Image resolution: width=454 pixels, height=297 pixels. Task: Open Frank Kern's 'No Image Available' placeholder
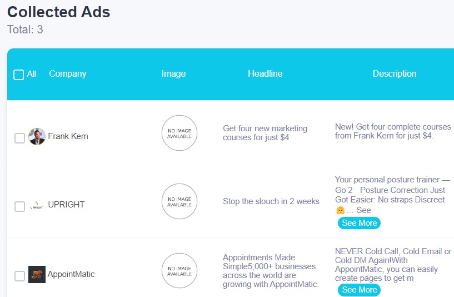179,133
